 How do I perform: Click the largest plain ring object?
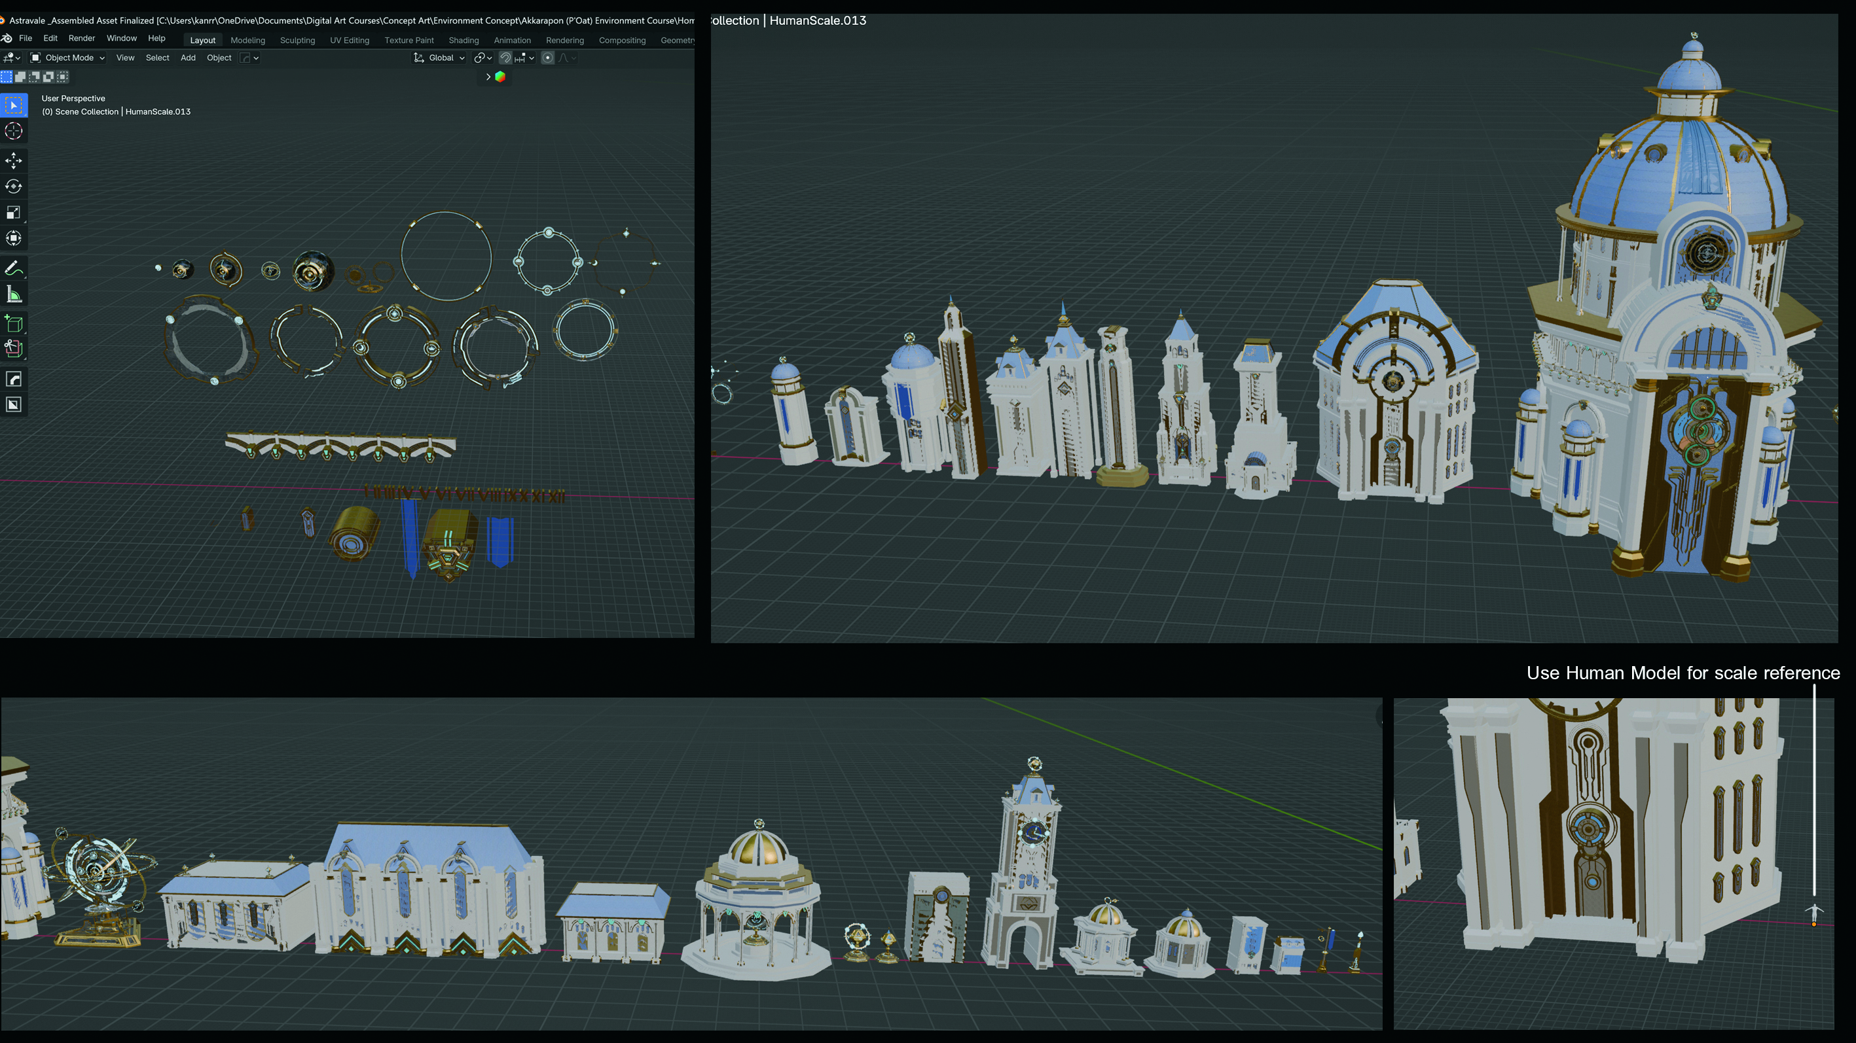point(446,256)
